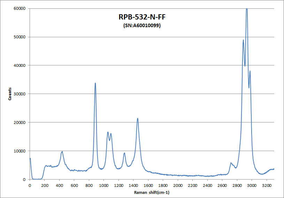Viewport: 284px width, 198px height.
Task: Pick the peak top near 1280 cm-1
Action: click(x=124, y=153)
